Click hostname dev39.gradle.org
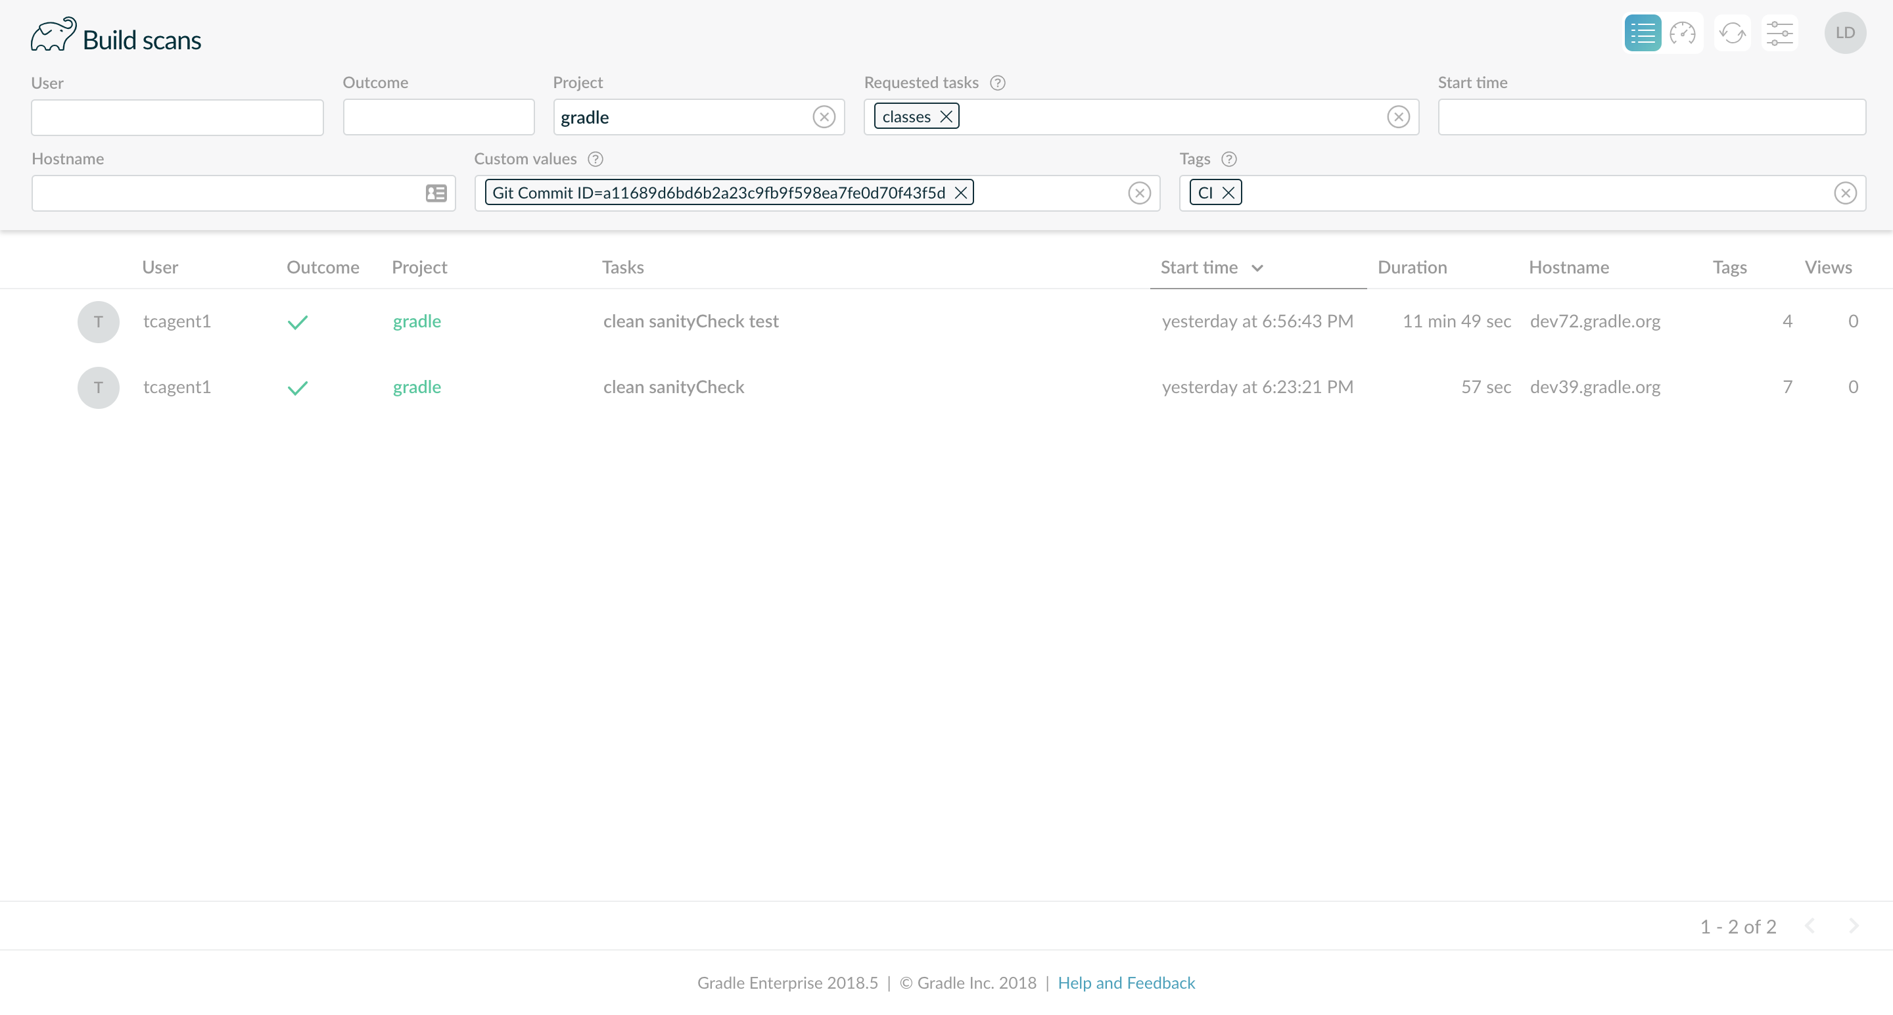 [1595, 387]
